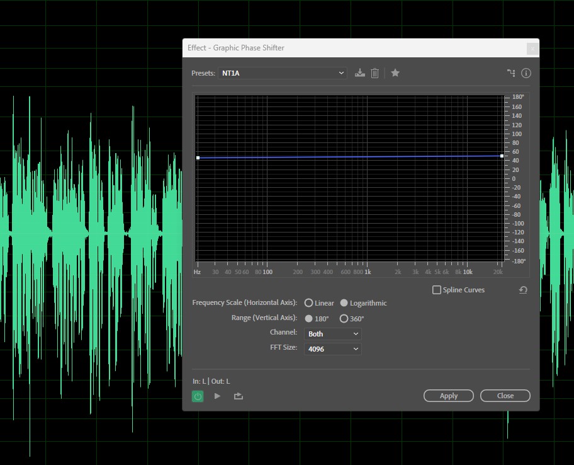This screenshot has height=465, width=574.
Task: Reset phase curve with undo arrow icon
Action: coord(522,290)
